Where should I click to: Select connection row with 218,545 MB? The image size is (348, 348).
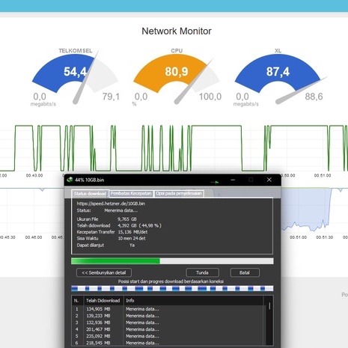168,343
